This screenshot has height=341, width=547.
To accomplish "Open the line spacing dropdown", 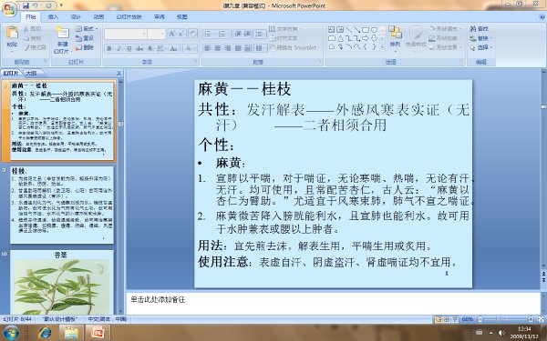I will click(260, 34).
